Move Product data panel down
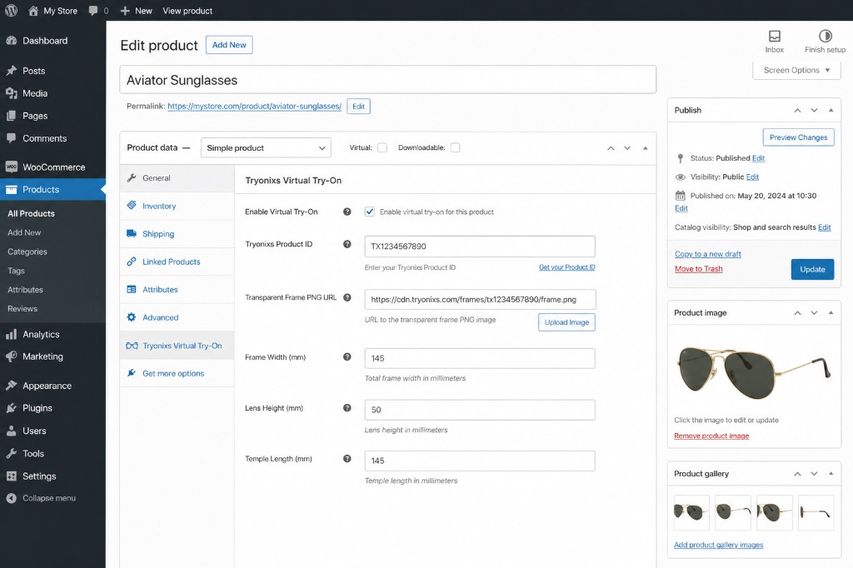853x568 pixels. click(627, 148)
